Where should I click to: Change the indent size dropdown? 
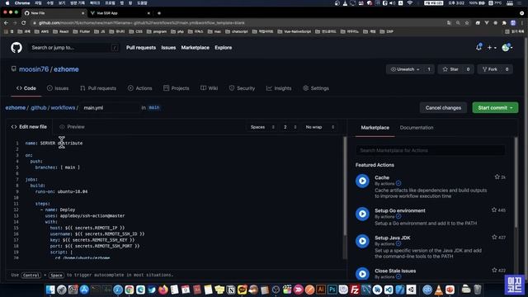290,127
